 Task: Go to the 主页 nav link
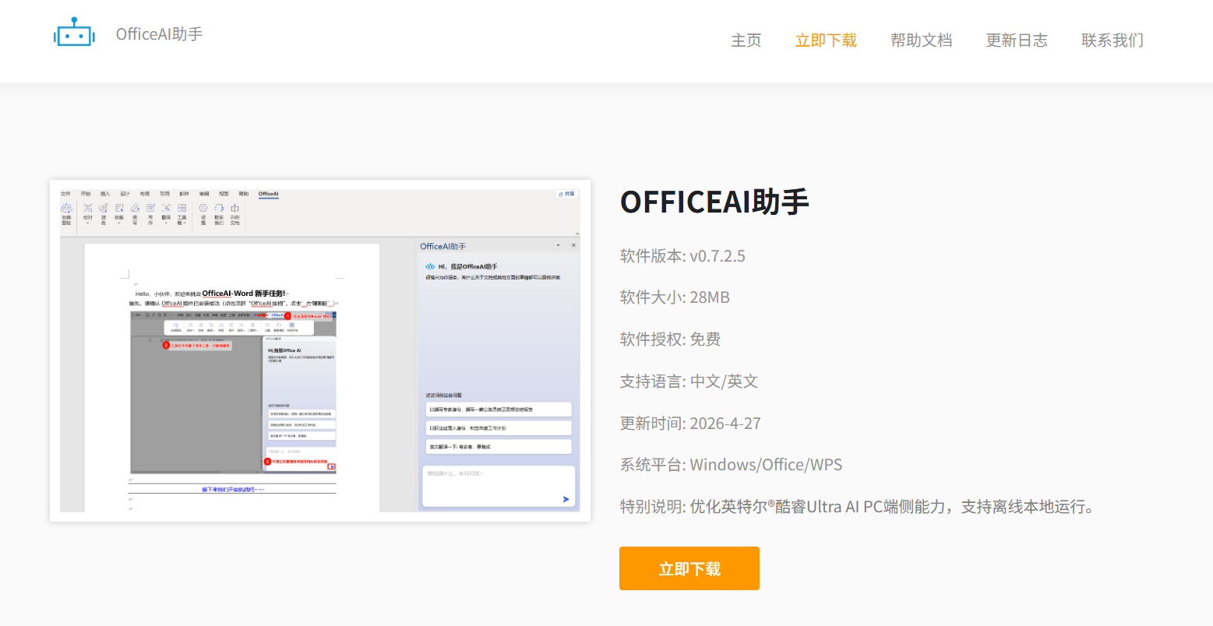(746, 40)
